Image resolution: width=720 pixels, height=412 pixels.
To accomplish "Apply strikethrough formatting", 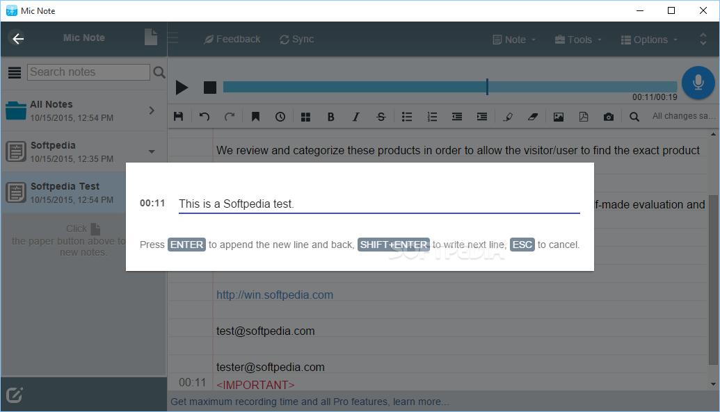I will (381, 117).
